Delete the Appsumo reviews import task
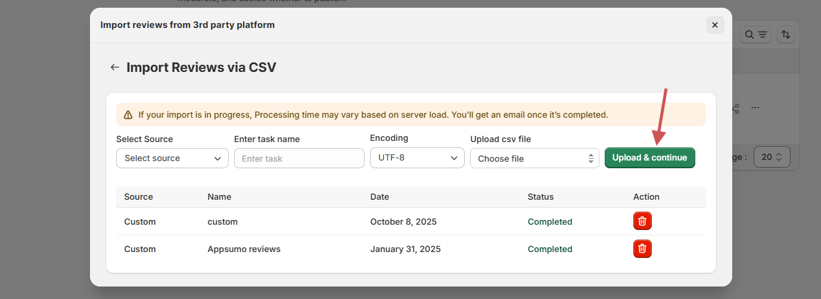This screenshot has height=299, width=821. [x=642, y=248]
